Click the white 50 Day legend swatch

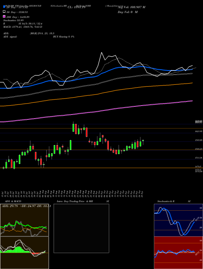[x=4, y=12]
